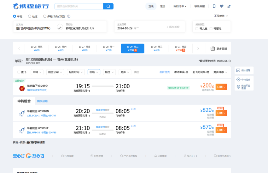Click the Ctrip dolphin logo
The width and height of the screenshot is (268, 173).
point(16,6)
